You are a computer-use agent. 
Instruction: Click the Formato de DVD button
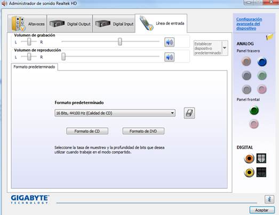click(144, 131)
